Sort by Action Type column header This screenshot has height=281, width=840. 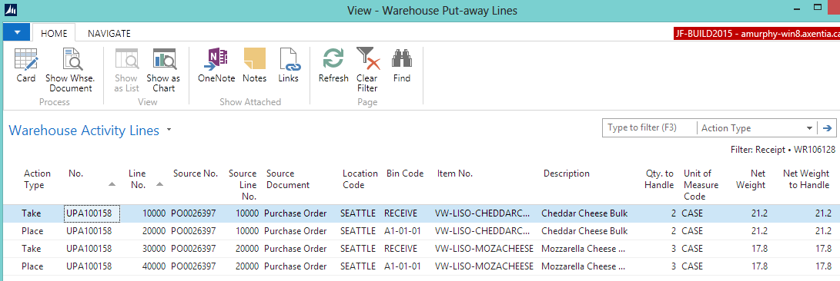pyautogui.click(x=38, y=179)
